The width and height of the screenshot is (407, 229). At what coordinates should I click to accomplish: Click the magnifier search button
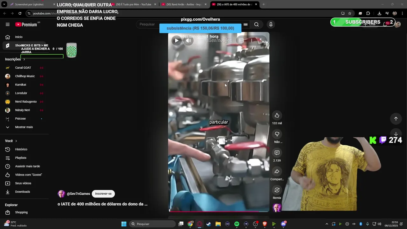point(256,24)
